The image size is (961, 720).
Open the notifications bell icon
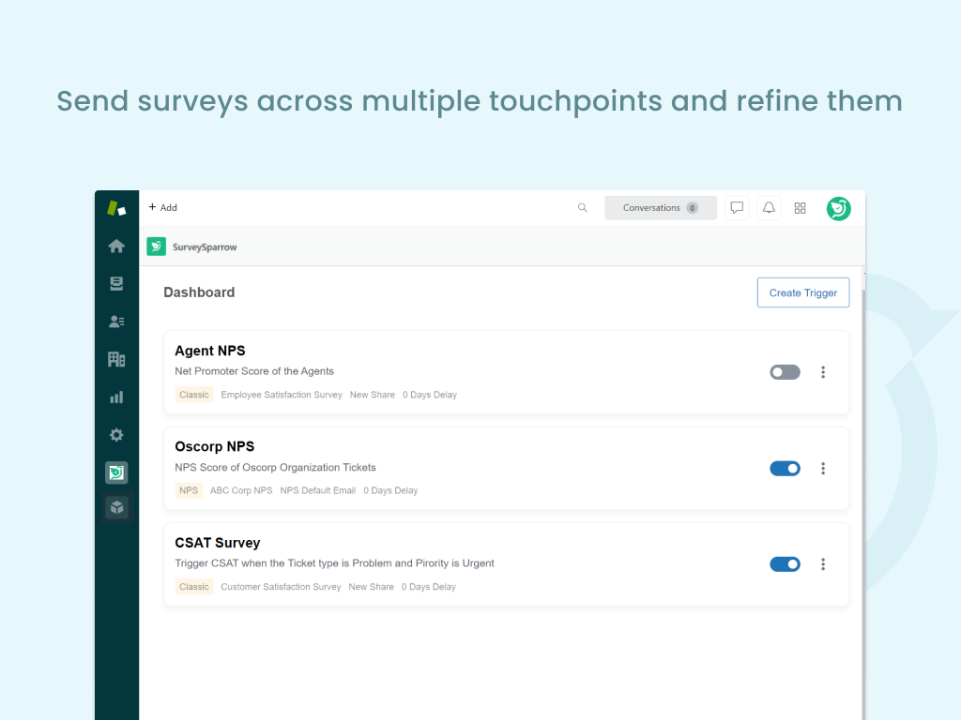point(769,208)
